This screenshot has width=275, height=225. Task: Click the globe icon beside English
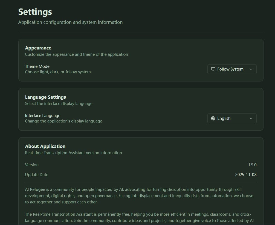coord(213,118)
